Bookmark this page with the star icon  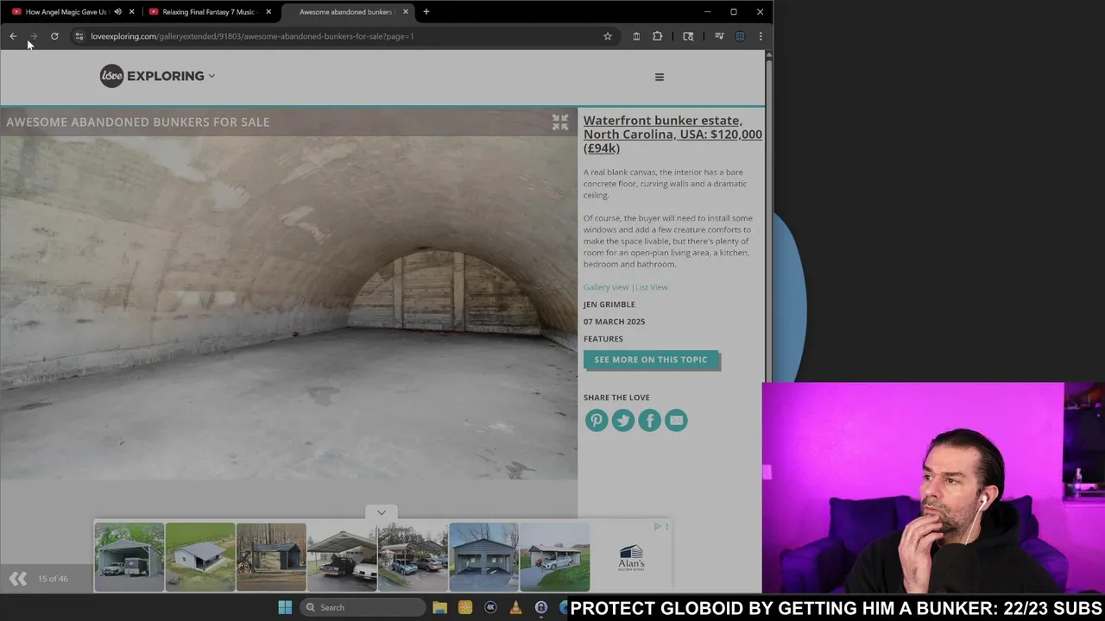pyautogui.click(x=608, y=36)
